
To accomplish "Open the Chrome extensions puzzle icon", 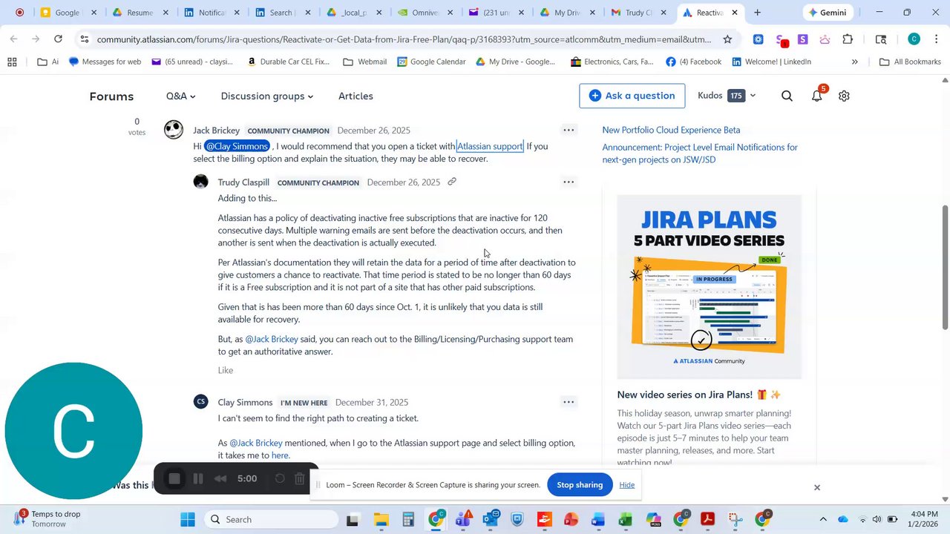I will click(848, 39).
